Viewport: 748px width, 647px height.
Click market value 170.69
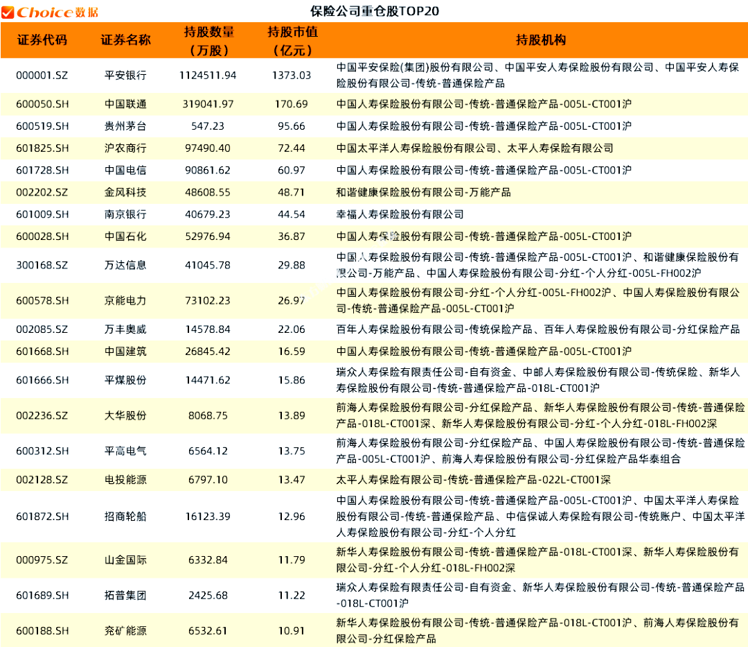292,104
